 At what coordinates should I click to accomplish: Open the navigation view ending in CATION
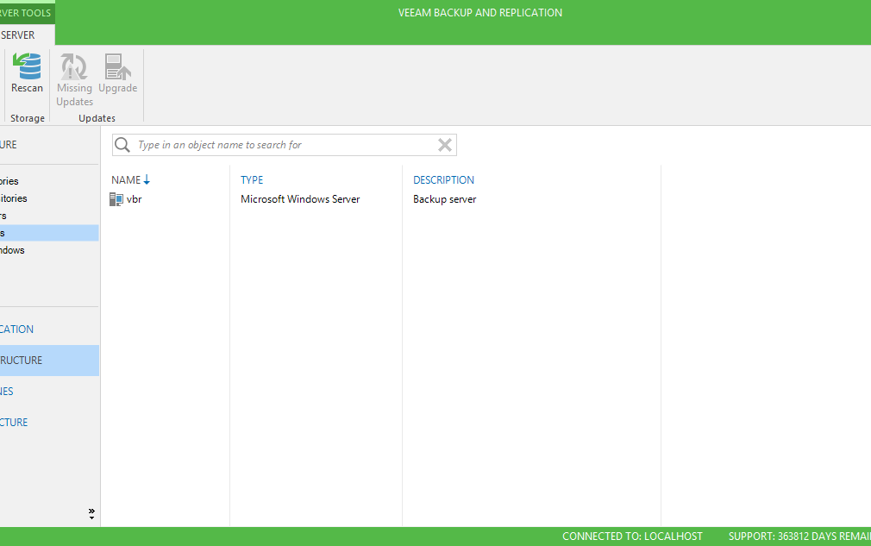tap(16, 329)
